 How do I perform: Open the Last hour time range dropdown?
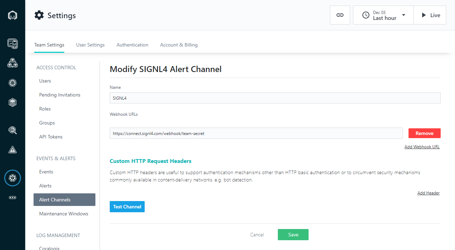click(x=383, y=15)
